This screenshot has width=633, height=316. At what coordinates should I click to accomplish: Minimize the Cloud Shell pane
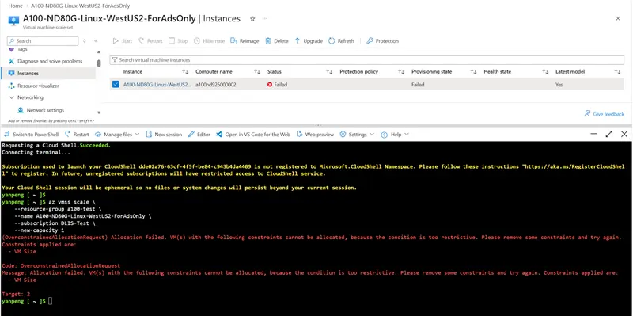pyautogui.click(x=593, y=134)
